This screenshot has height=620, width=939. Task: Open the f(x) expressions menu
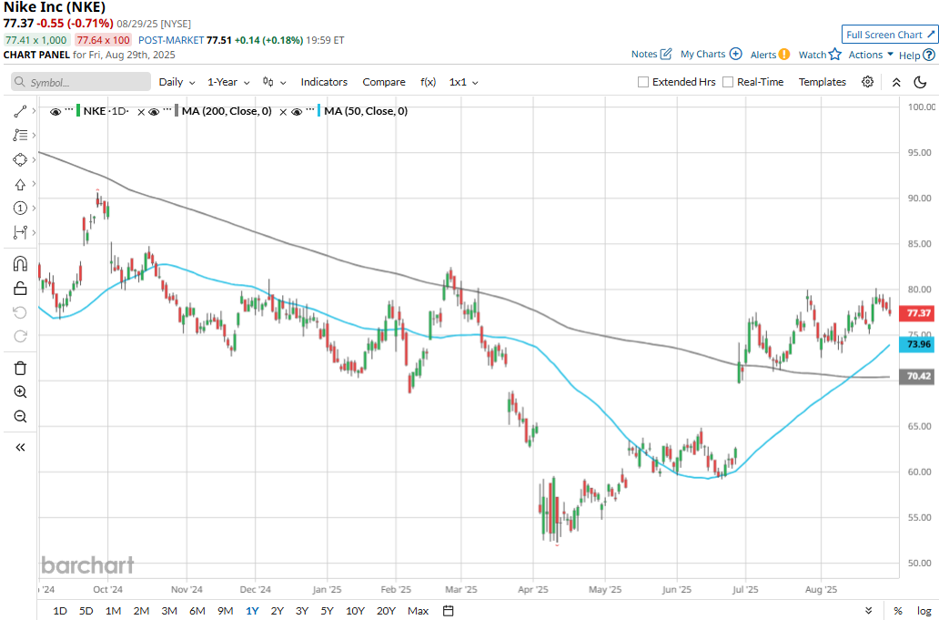(429, 82)
